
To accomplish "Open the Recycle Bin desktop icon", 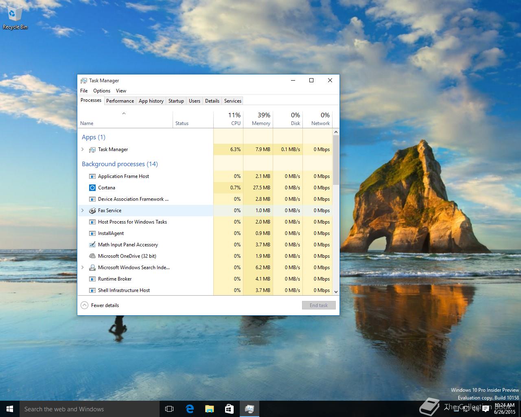I will pyautogui.click(x=15, y=17).
